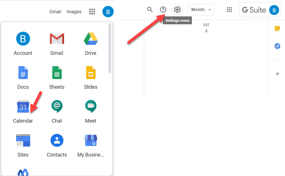285x176 pixels.
Task: Add side panel extensions with the plus
Action: [277, 74]
